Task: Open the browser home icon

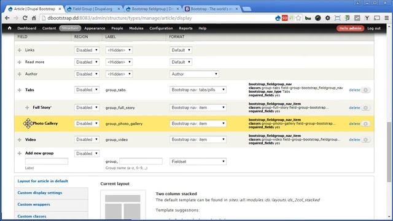Action: [34, 18]
